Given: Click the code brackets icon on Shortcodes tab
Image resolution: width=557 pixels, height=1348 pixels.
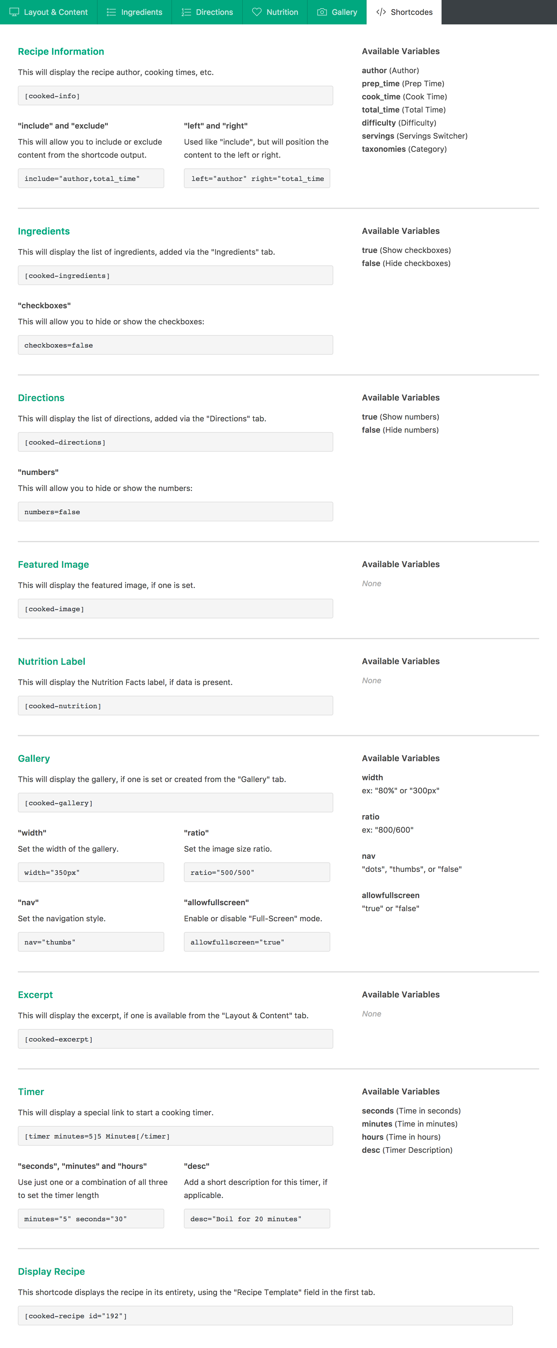Looking at the screenshot, I should click(381, 12).
